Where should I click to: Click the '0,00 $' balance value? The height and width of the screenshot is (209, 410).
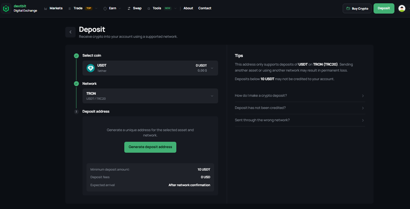point(202,71)
